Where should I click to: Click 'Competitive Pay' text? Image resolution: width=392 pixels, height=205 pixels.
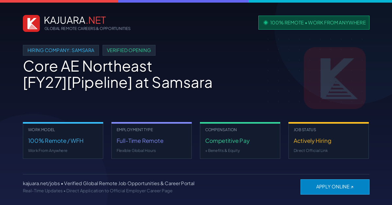(x=227, y=141)
